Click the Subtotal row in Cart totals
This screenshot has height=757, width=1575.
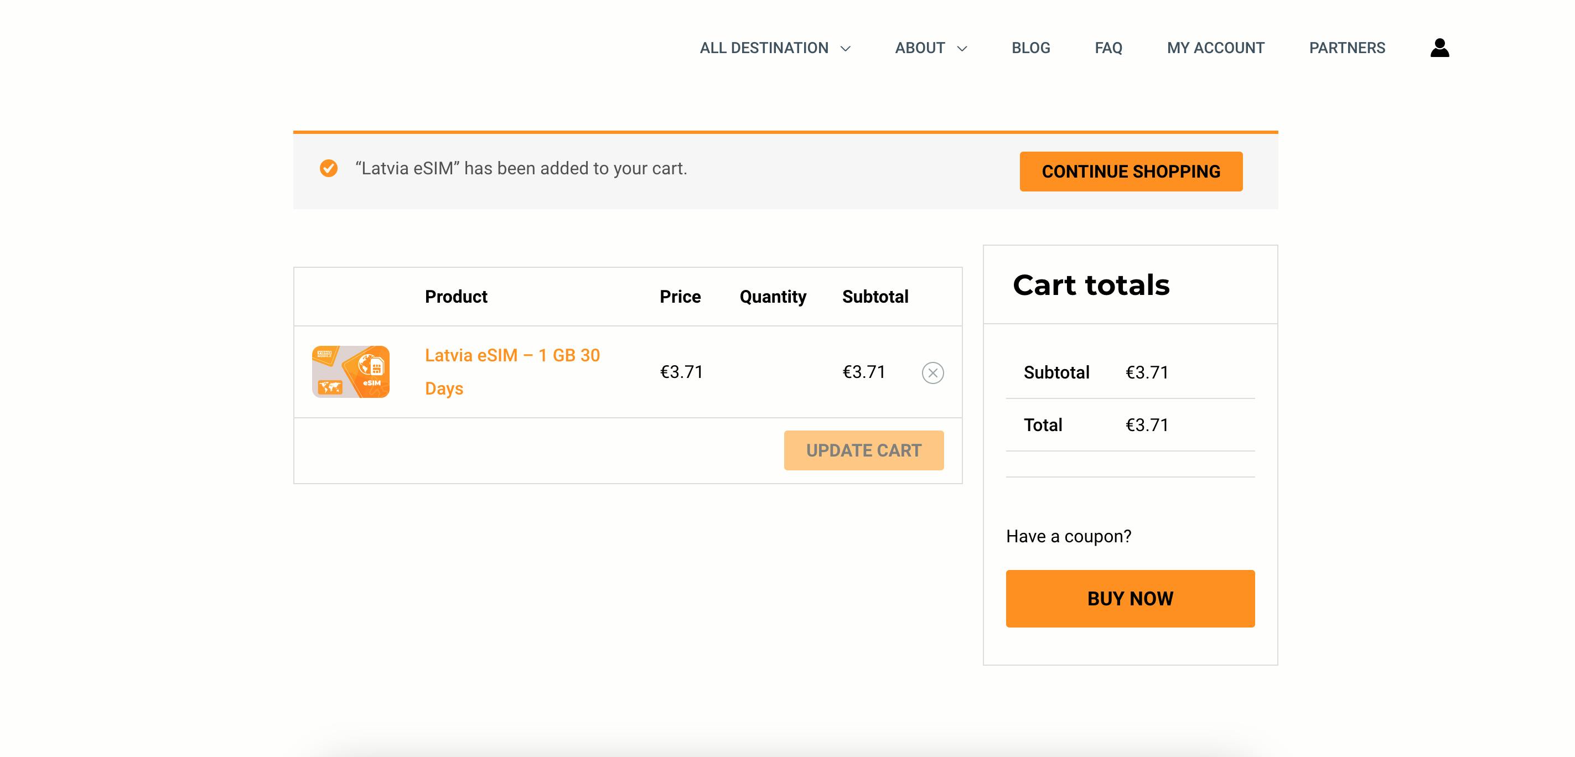pyautogui.click(x=1056, y=372)
